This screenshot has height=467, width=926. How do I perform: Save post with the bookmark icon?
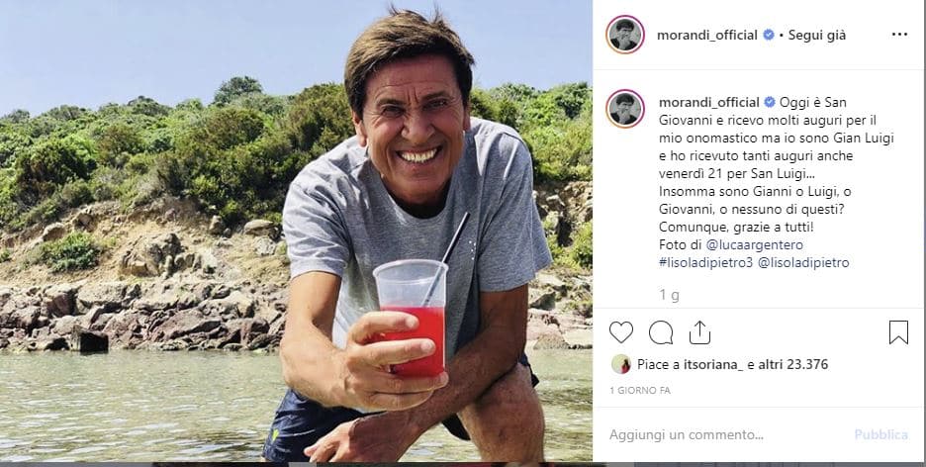(x=898, y=332)
